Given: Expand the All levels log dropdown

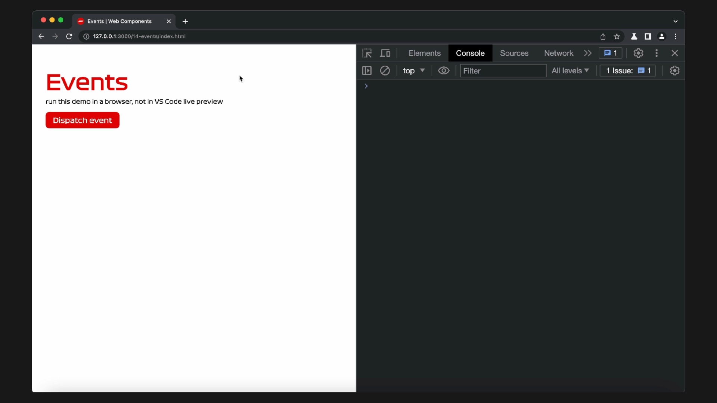Looking at the screenshot, I should pos(570,71).
